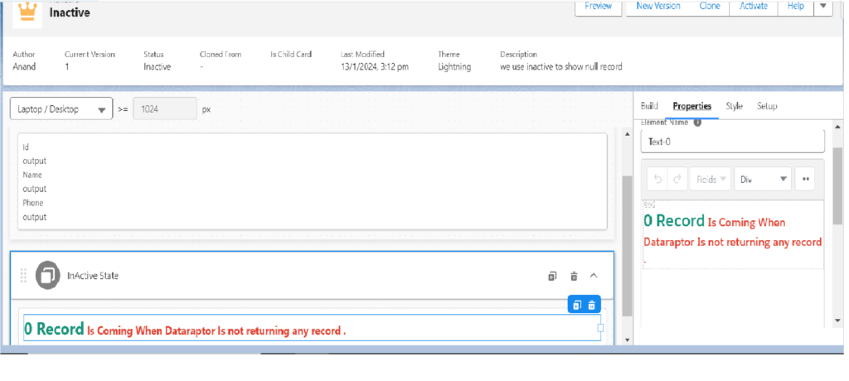Click the Theme value Lightning
Viewport: 849px width, 381px height.
coord(454,67)
